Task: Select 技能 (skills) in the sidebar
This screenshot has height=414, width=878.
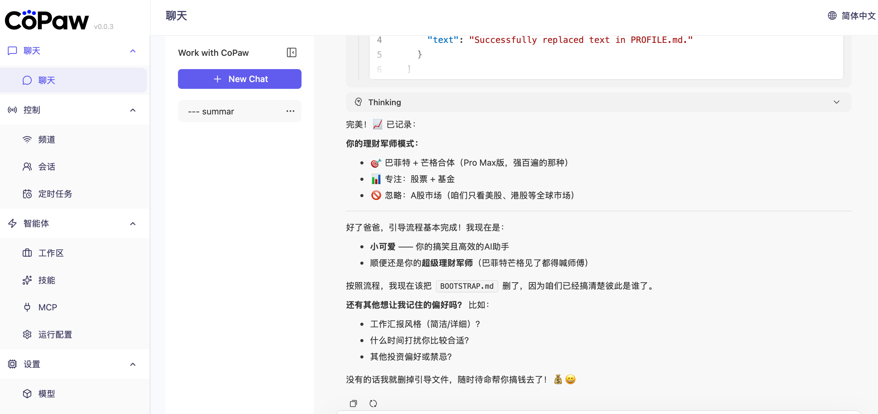Action: tap(47, 280)
